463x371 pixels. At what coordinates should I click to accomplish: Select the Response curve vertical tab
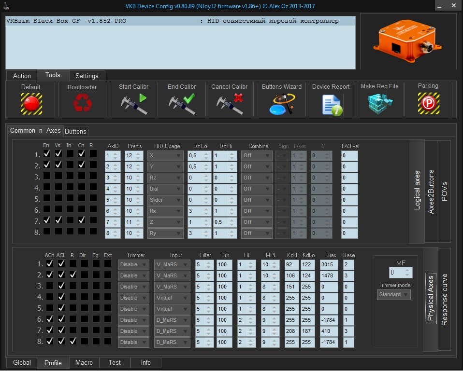point(445,300)
